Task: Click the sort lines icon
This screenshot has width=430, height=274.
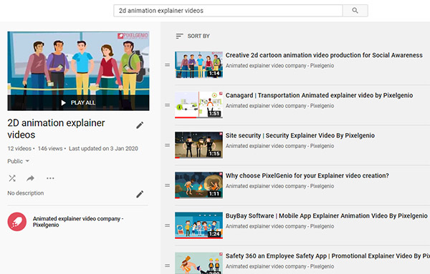Action: pyautogui.click(x=179, y=36)
